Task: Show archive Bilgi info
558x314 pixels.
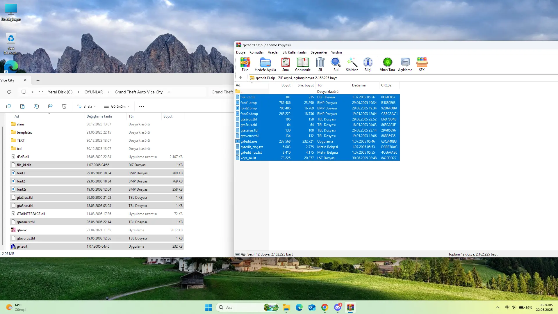Action: coord(368,64)
